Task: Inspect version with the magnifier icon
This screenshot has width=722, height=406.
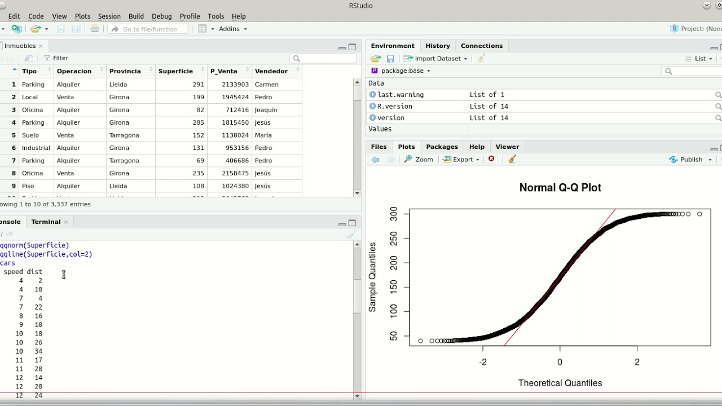Action: pyautogui.click(x=718, y=118)
